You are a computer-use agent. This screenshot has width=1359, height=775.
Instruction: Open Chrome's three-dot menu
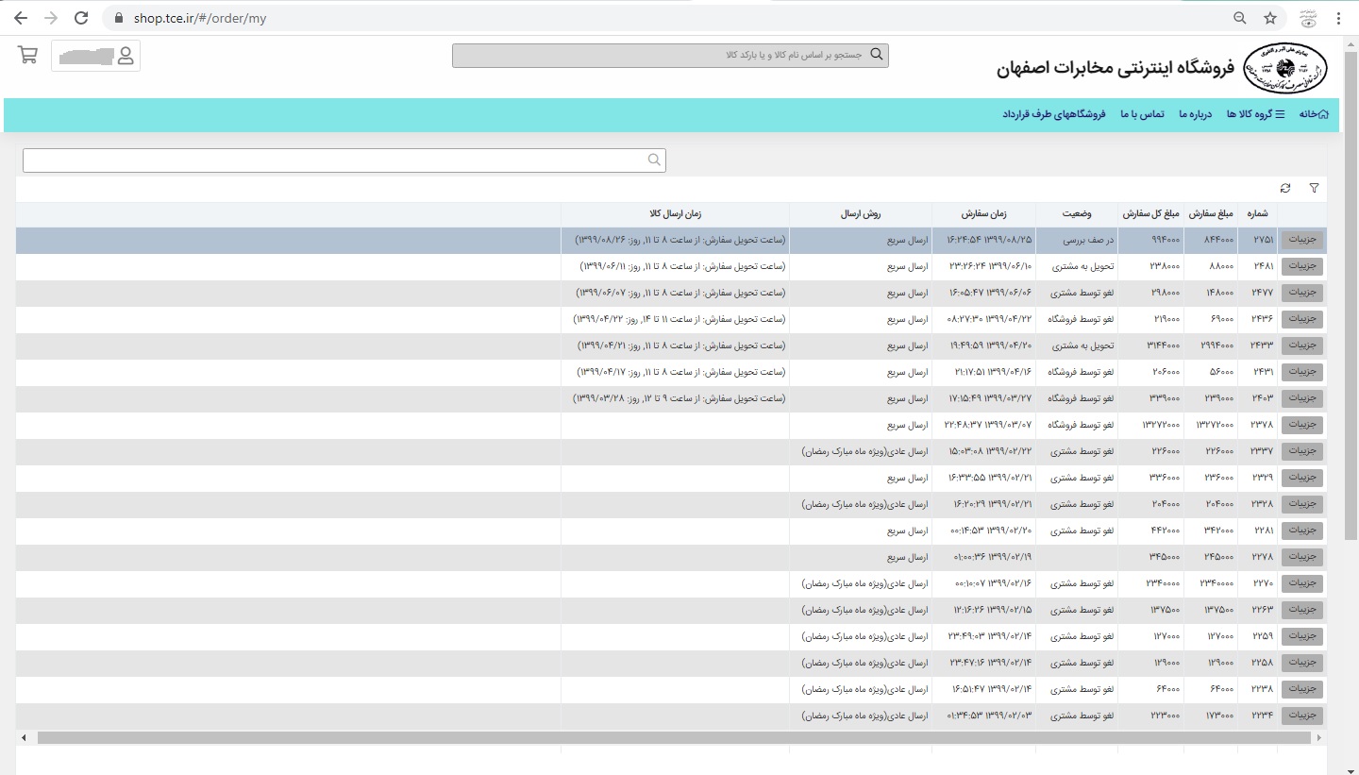tap(1338, 18)
